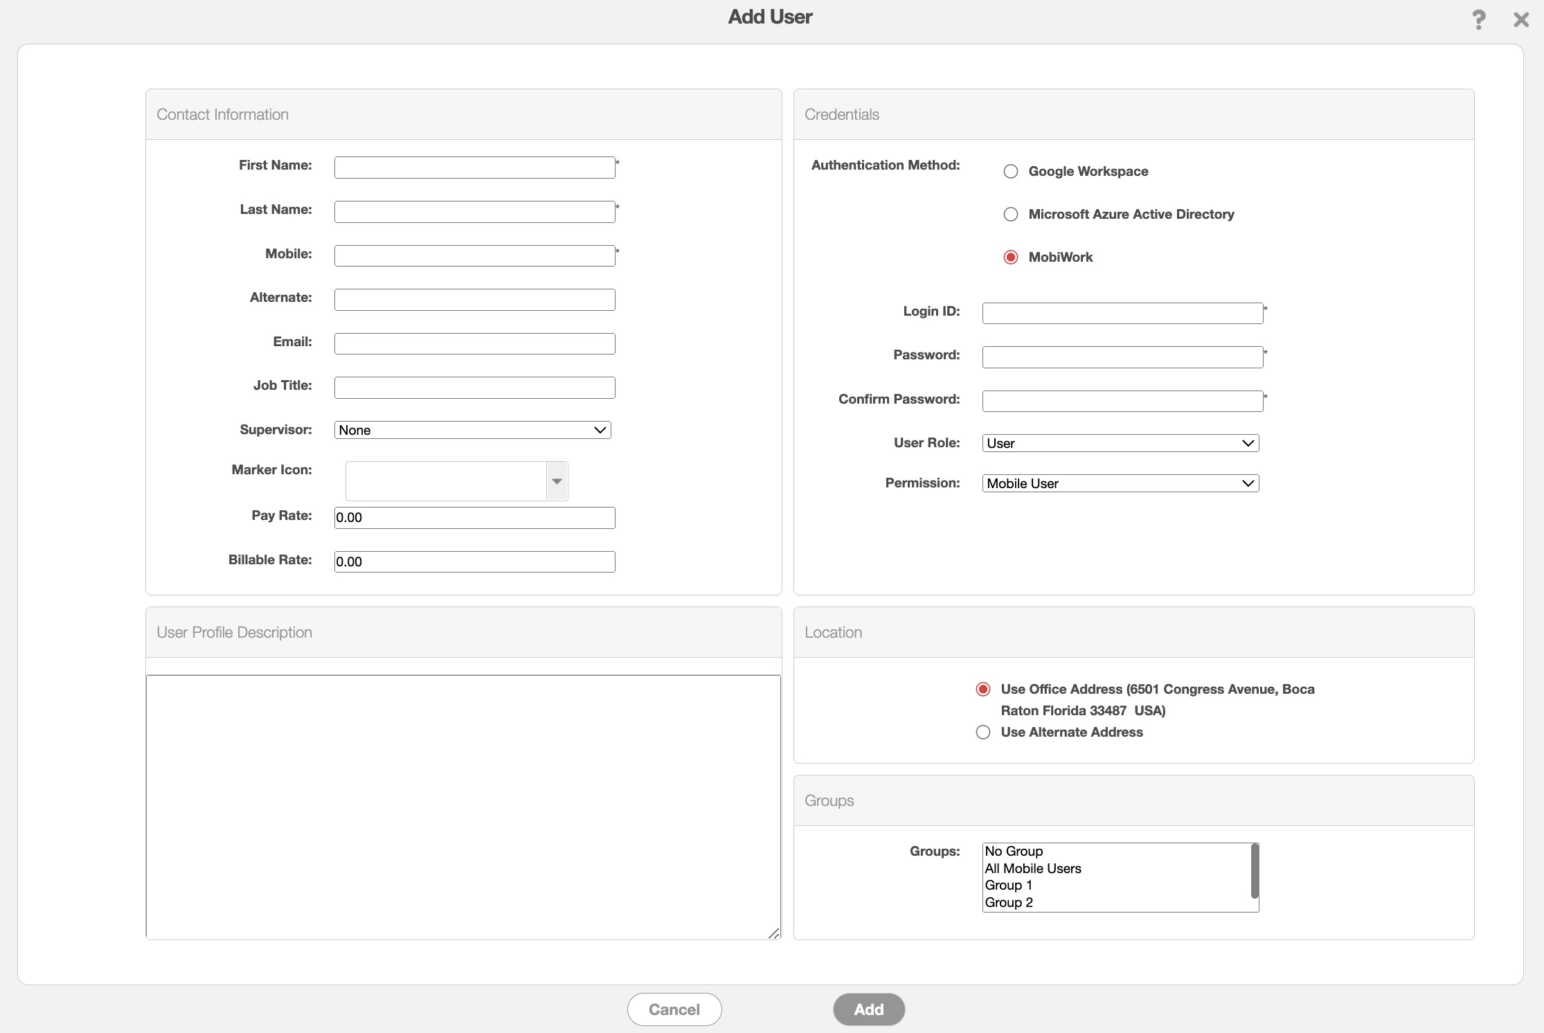This screenshot has height=1033, width=1544.
Task: Select Google Workspace authentication method
Action: point(1011,172)
